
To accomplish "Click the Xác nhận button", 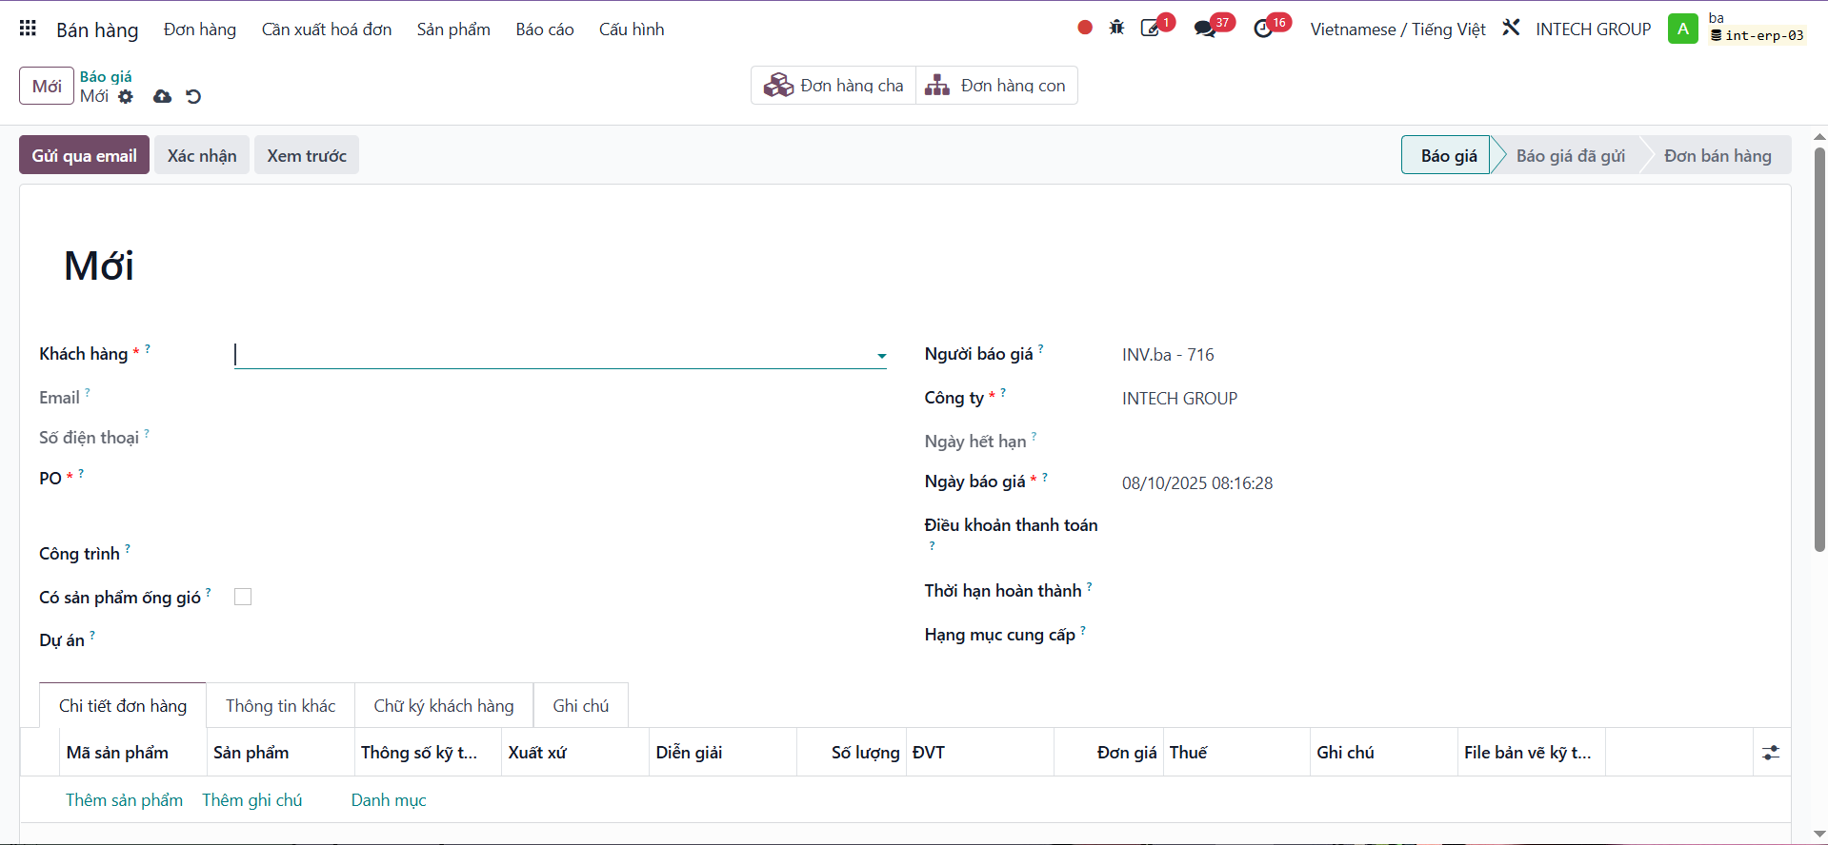I will 202,155.
